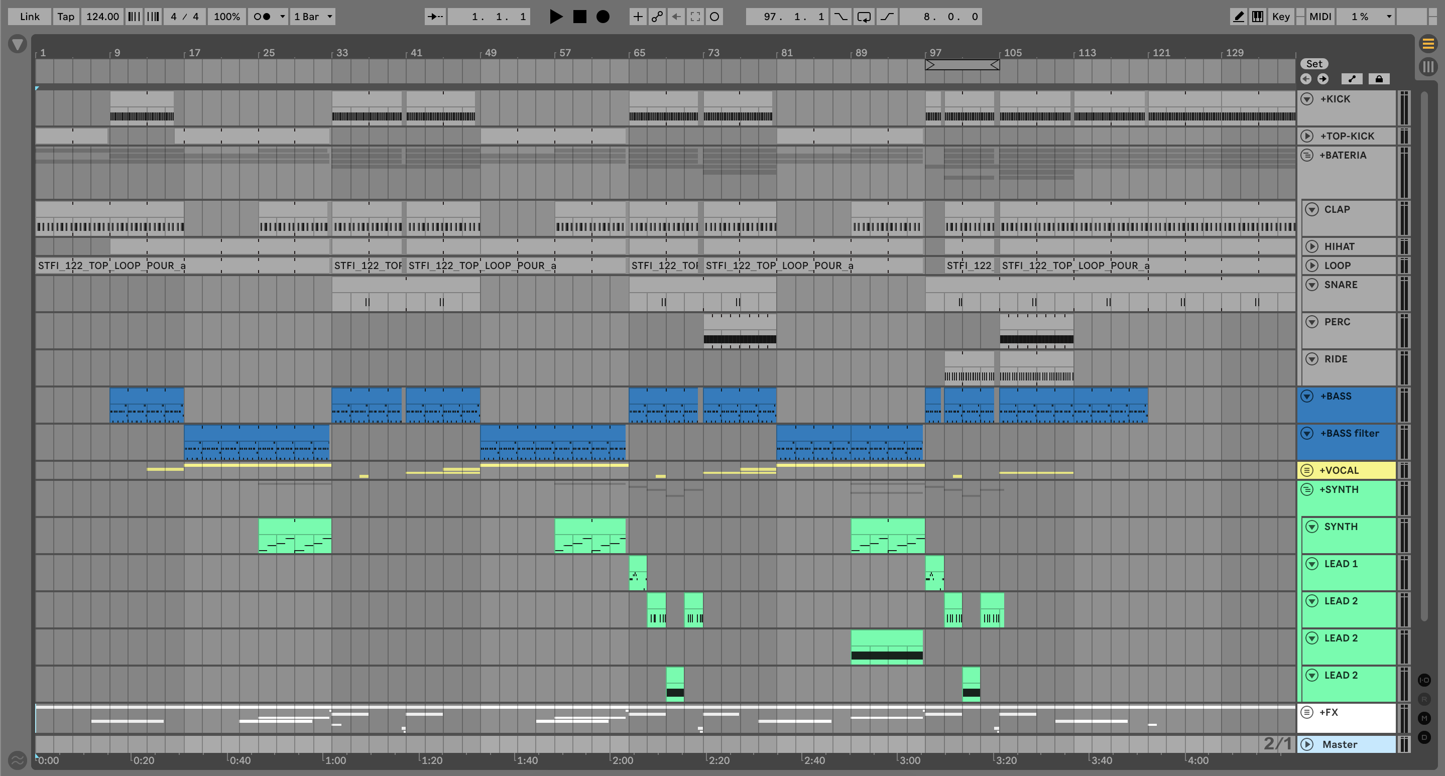Open the metronome settings dropdown arrow
Screen dimensions: 1445x776
[x=282, y=16]
